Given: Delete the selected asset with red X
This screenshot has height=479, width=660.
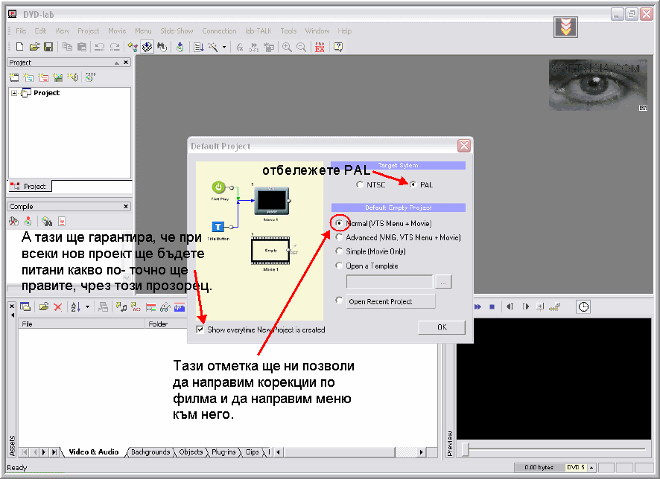Looking at the screenshot, I should point(58,307).
